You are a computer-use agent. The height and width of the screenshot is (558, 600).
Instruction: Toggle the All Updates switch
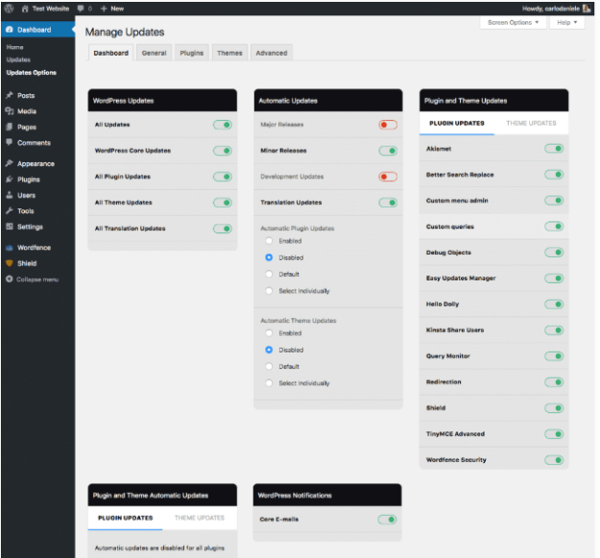[x=223, y=125]
